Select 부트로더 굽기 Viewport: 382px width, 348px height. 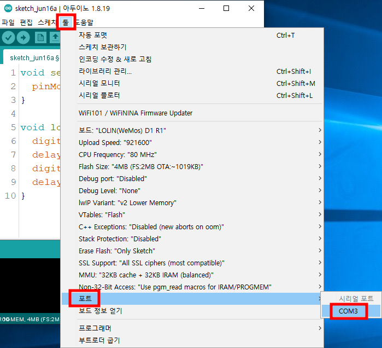pyautogui.click(x=192, y=340)
